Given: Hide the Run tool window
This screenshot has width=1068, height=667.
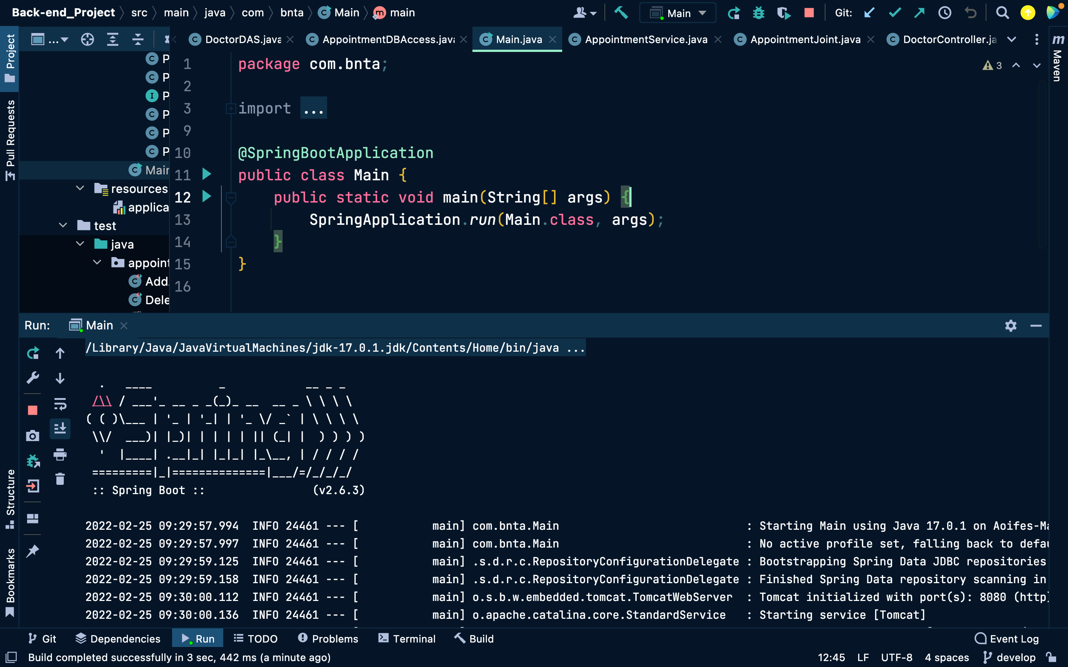Looking at the screenshot, I should pyautogui.click(x=1036, y=326).
